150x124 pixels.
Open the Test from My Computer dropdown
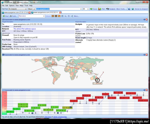(x=17, y=9)
